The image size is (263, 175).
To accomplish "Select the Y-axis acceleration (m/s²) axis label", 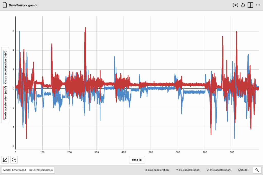I will (6, 103).
